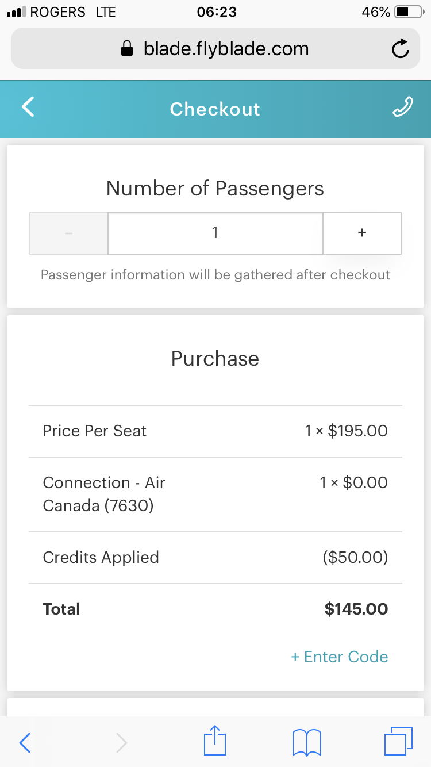The width and height of the screenshot is (431, 767).
Task: Tap the padlock icon in address bar
Action: pyautogui.click(x=127, y=49)
